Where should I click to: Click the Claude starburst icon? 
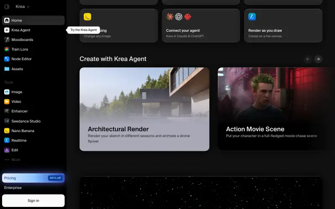[x=170, y=17]
